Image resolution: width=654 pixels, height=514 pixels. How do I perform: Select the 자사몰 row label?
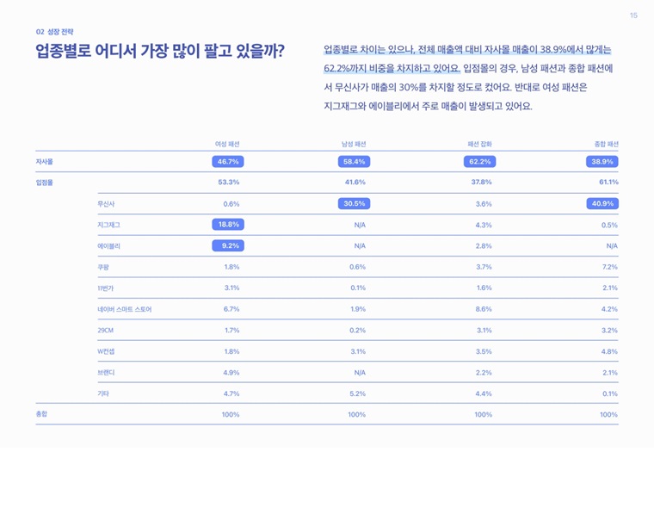[44, 162]
